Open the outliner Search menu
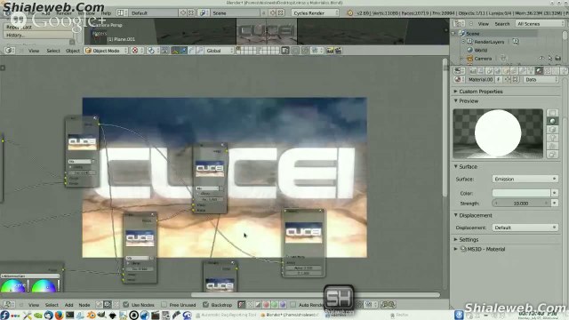 click(502, 24)
